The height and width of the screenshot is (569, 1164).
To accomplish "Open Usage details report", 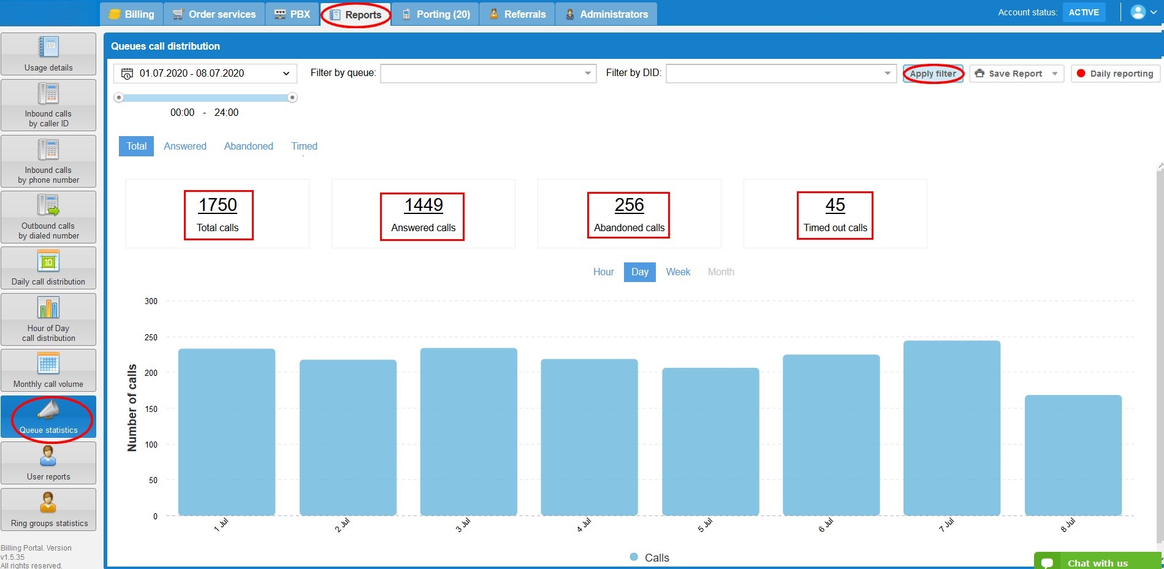I will (x=48, y=54).
